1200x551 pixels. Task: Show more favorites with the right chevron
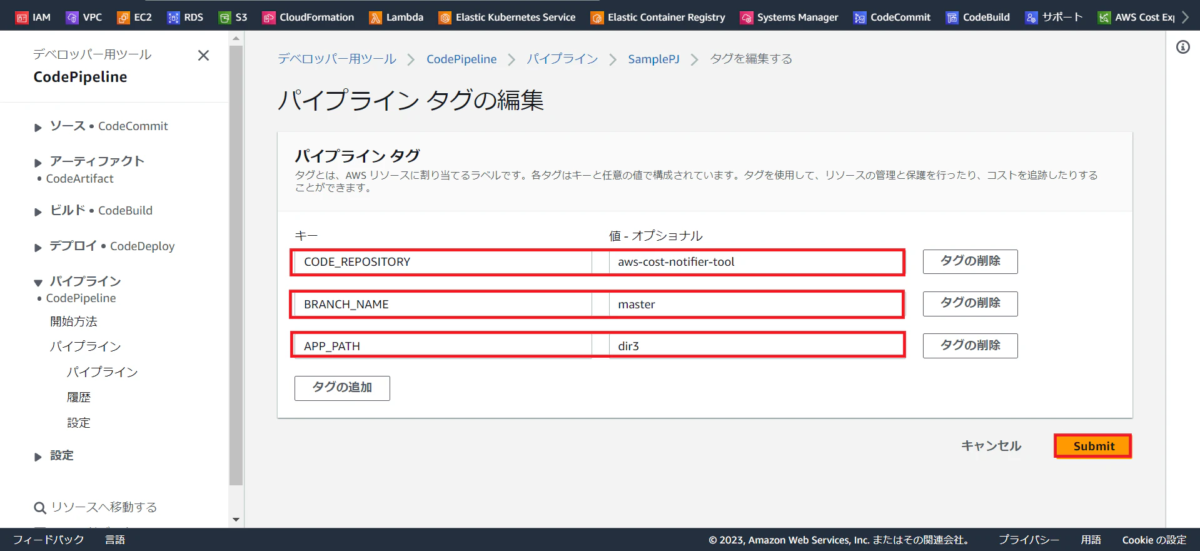pos(1185,18)
